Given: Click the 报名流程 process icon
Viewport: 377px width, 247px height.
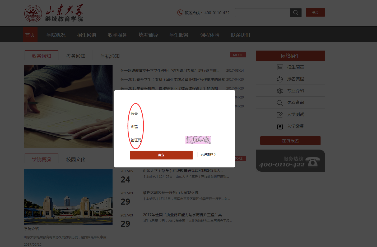Looking at the screenshot, I should (280, 79).
